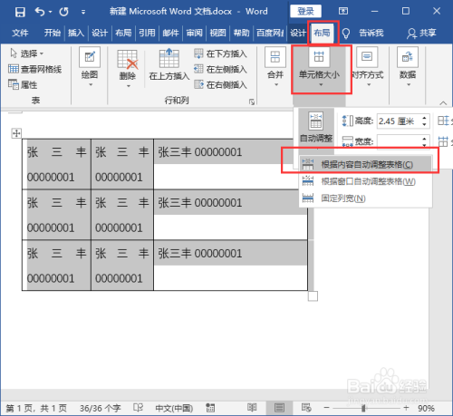Click 在右侧插入 insert right
This screenshot has width=453, height=416.
pos(220,85)
